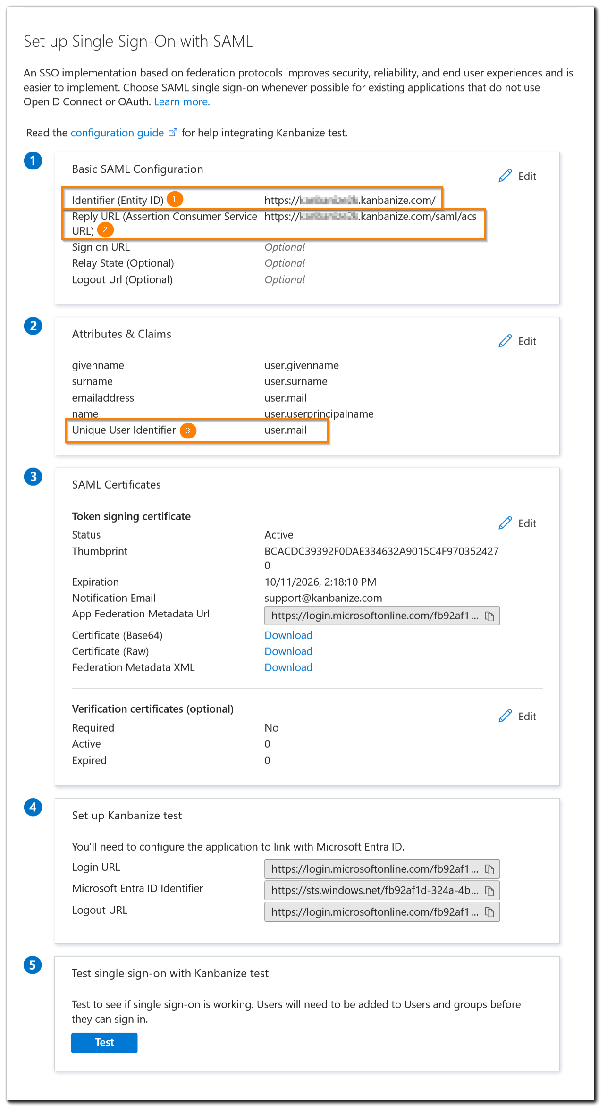Click the external link icon beside configuration guide

[x=173, y=133]
